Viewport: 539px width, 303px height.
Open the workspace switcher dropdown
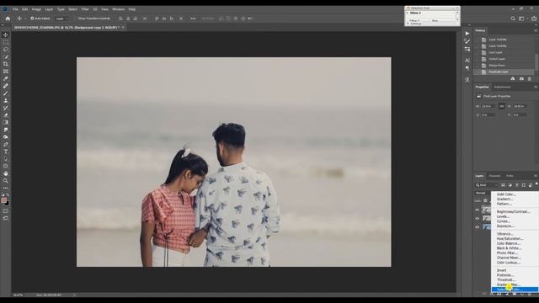pyautogui.click(x=523, y=19)
